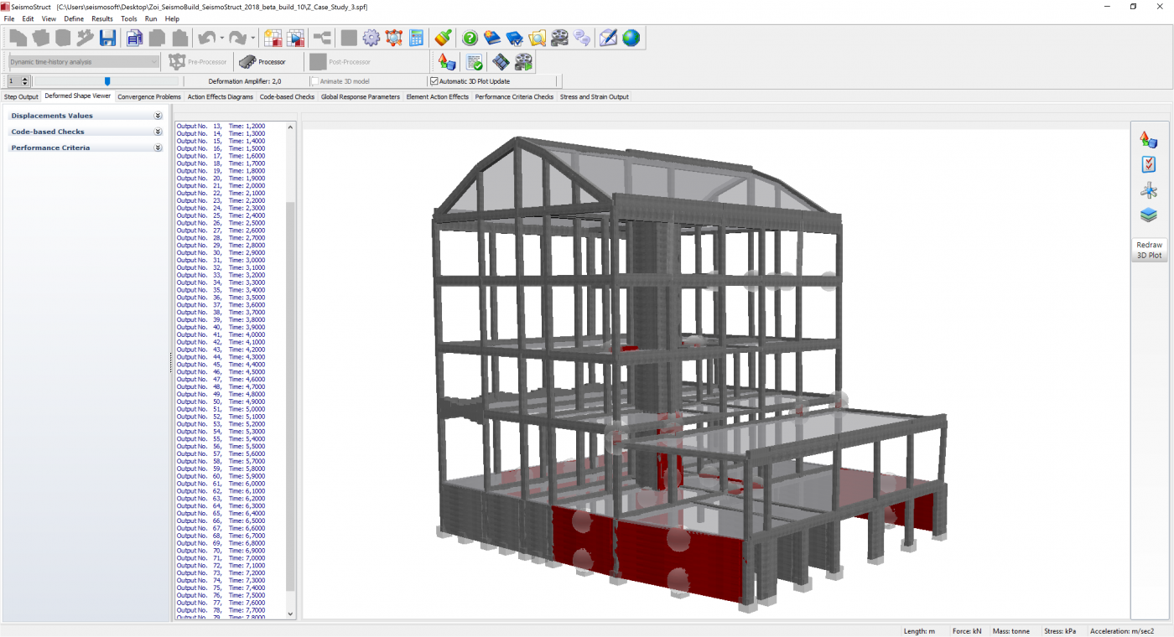1174x637 pixels.
Task: Click the blue floppy disk Save icon
Action: (x=107, y=38)
